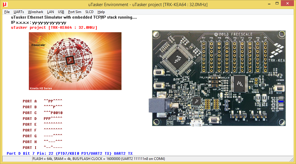The height and width of the screenshot is (164, 296).
Task: Click the lit blue LED indicator on board
Action: [x=281, y=101]
